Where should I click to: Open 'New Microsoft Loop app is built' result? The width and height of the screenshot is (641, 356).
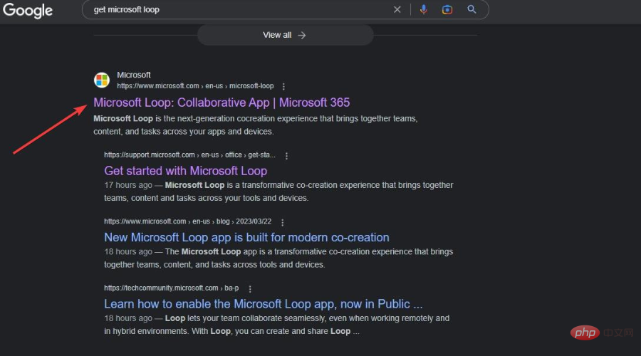point(246,237)
